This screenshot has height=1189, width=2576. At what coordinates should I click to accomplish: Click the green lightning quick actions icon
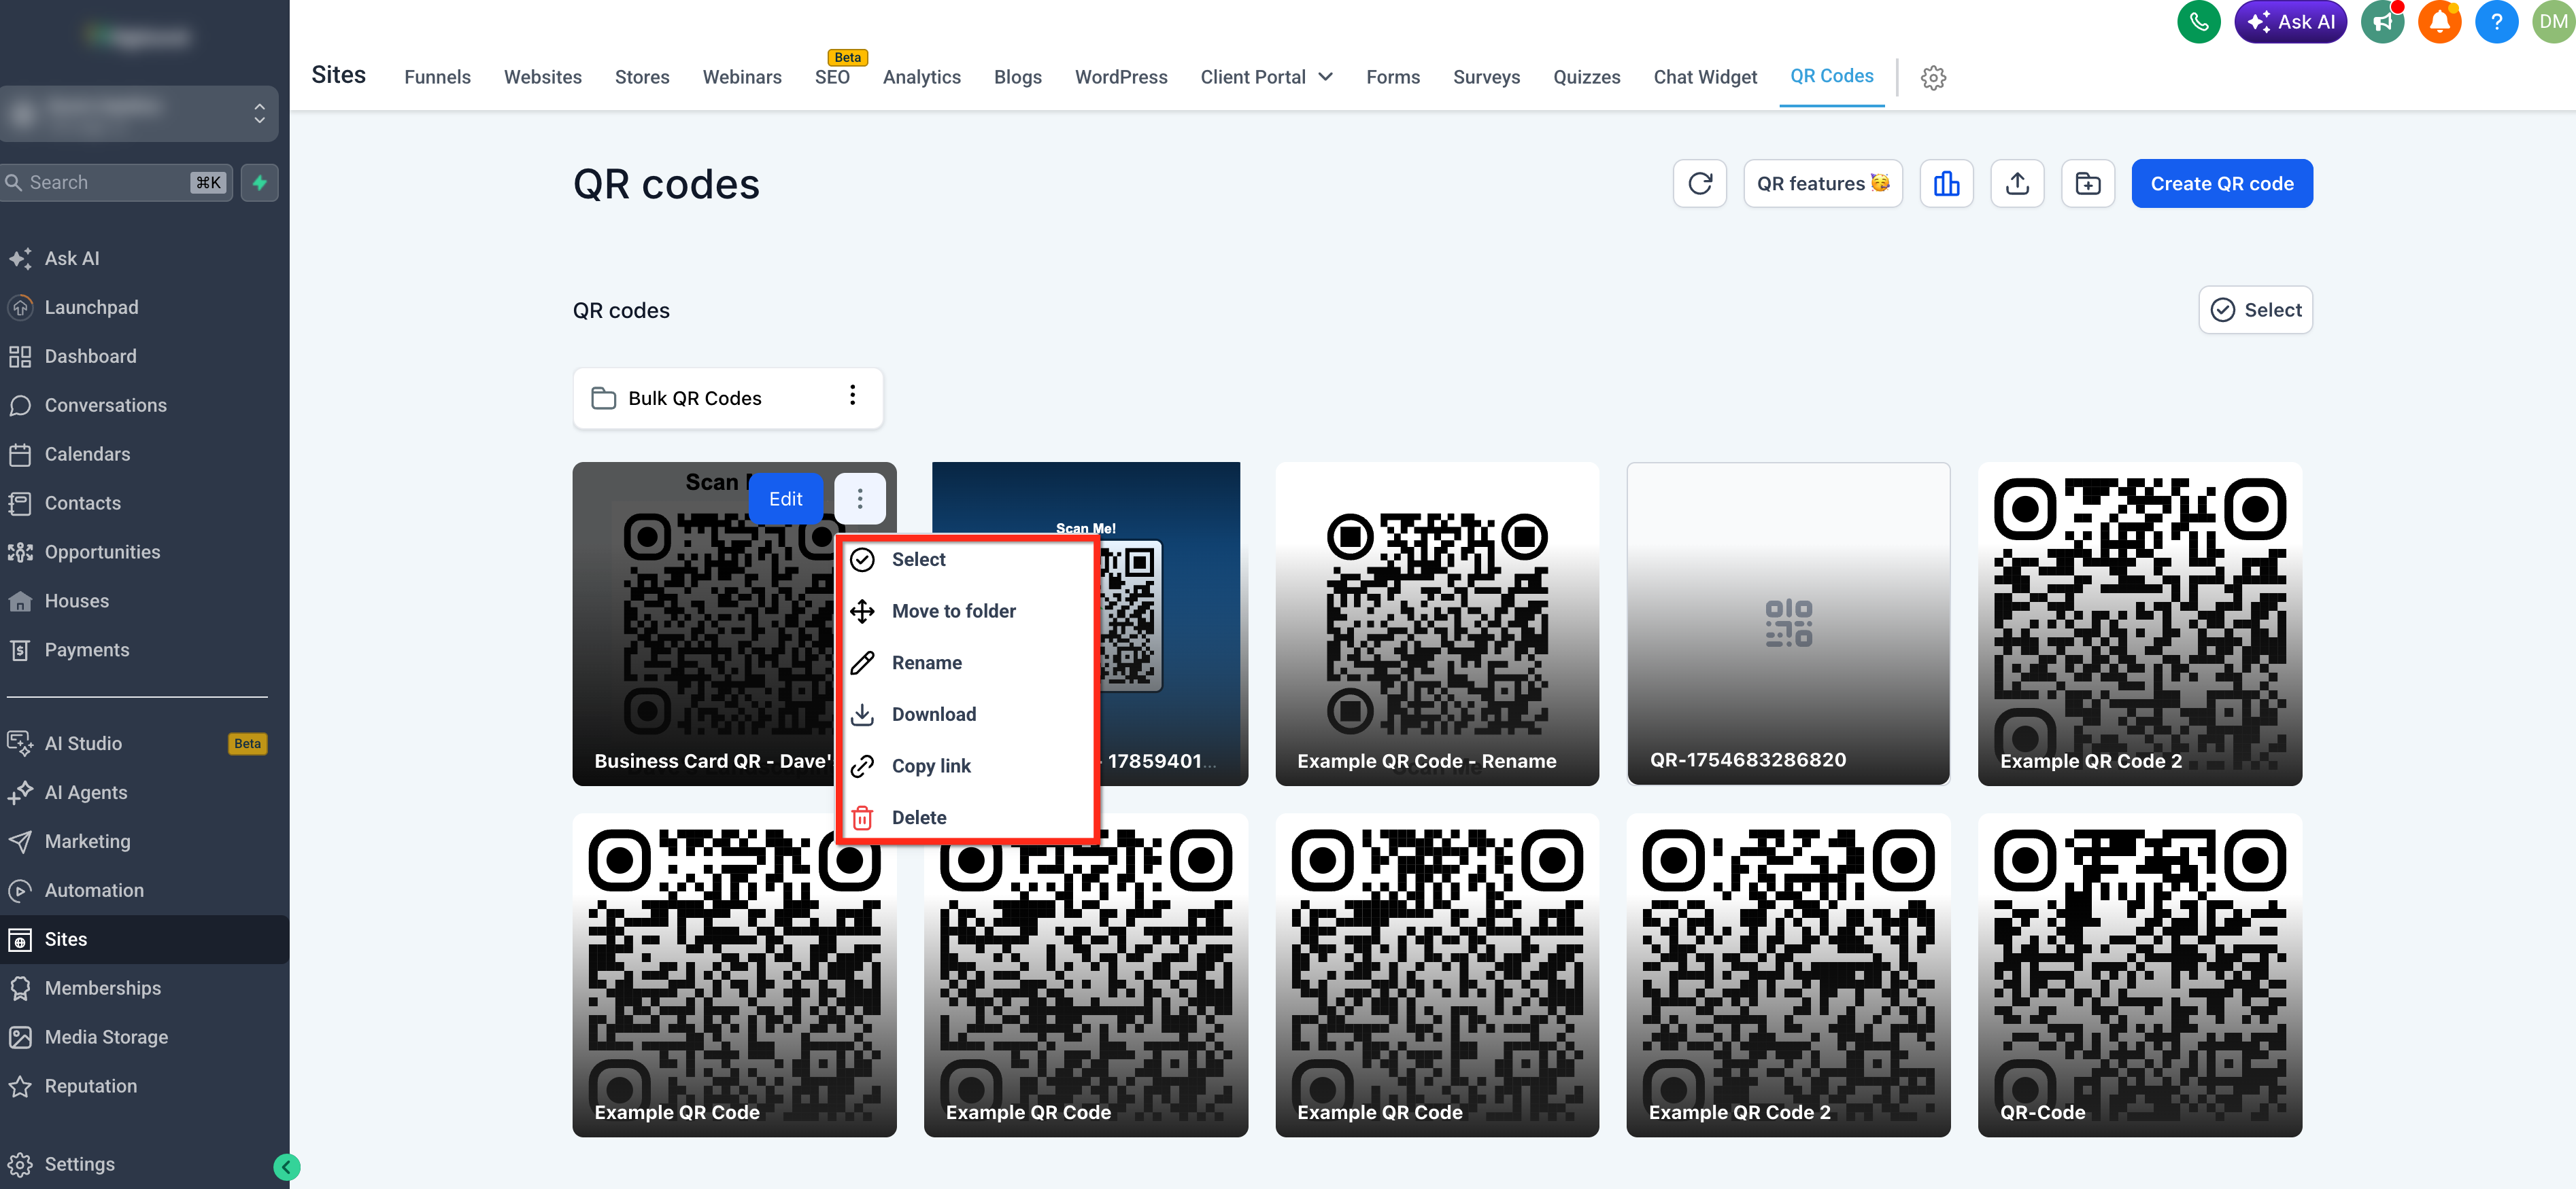[x=259, y=183]
